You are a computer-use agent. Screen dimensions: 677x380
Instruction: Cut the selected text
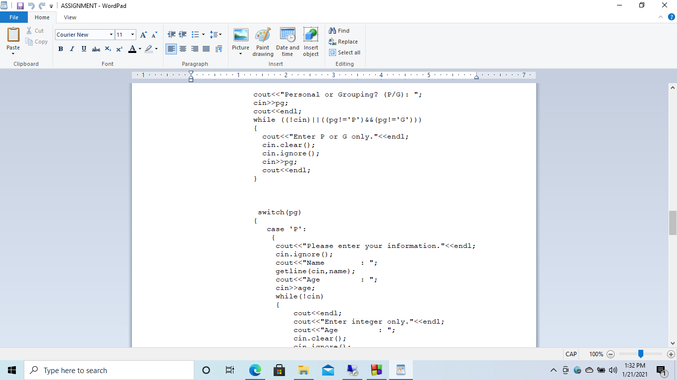click(x=35, y=31)
